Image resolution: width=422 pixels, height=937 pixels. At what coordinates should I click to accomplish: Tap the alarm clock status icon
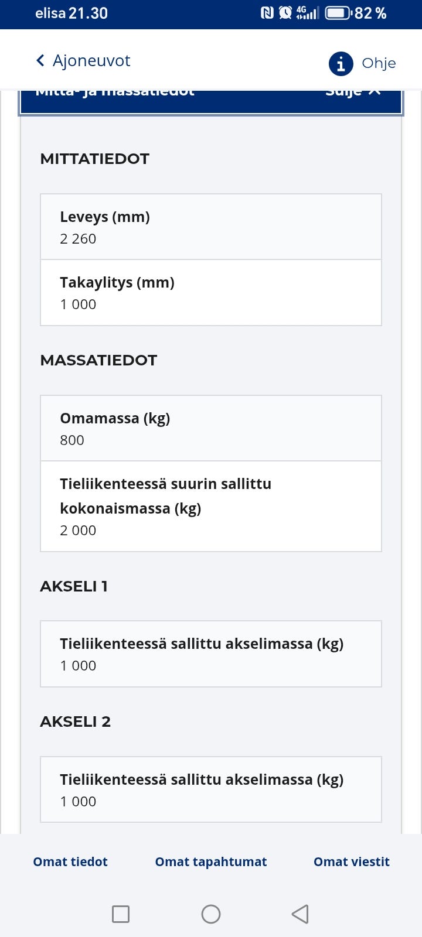pyautogui.click(x=285, y=12)
